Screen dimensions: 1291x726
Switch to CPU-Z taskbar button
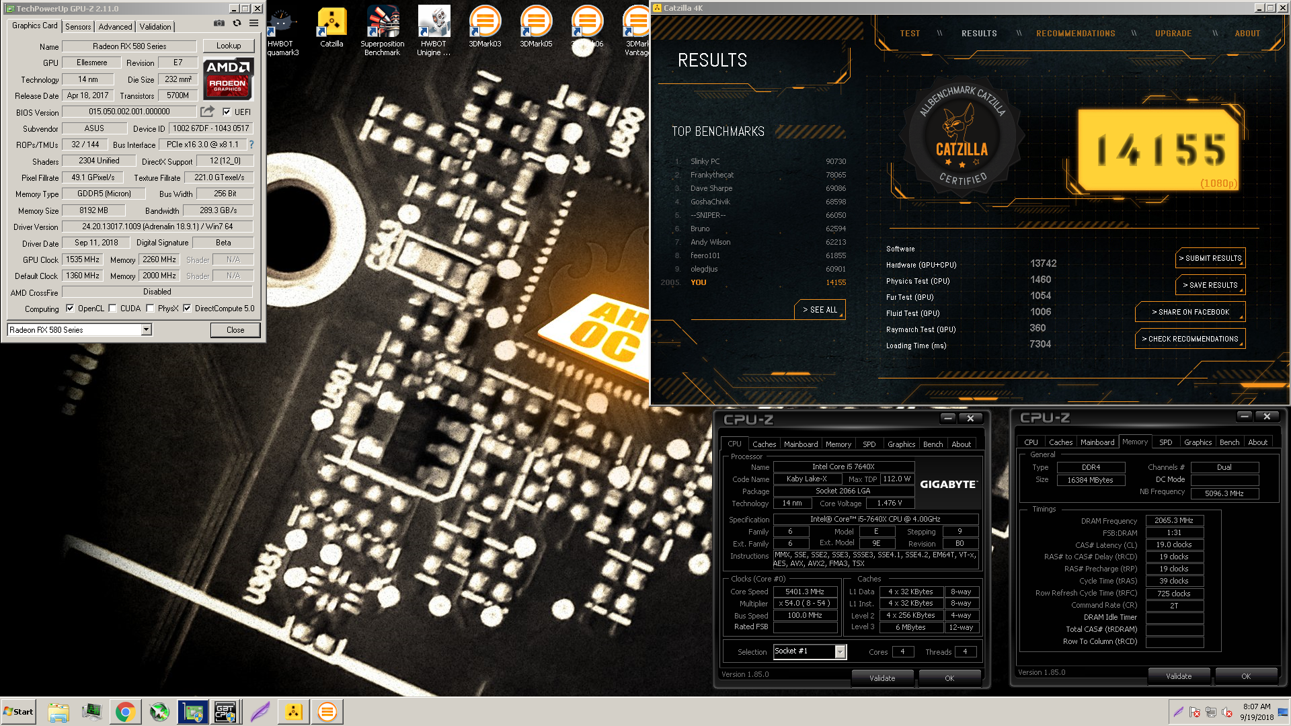(x=225, y=712)
